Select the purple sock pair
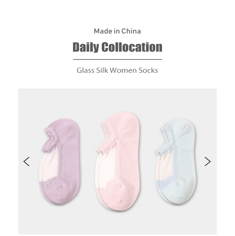235x236 pixels. coord(59,161)
